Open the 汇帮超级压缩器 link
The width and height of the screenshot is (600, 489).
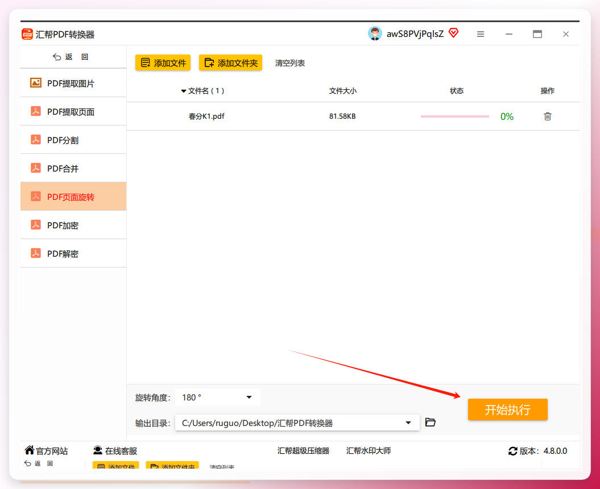pyautogui.click(x=304, y=451)
